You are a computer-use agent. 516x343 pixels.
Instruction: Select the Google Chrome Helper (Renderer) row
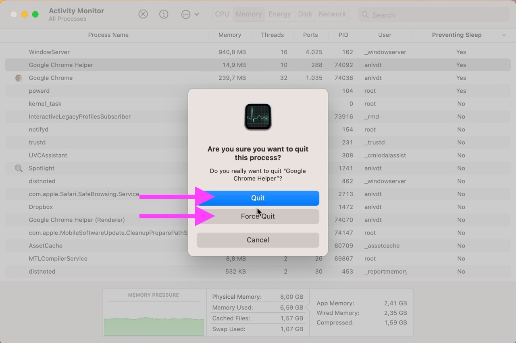coord(258,220)
